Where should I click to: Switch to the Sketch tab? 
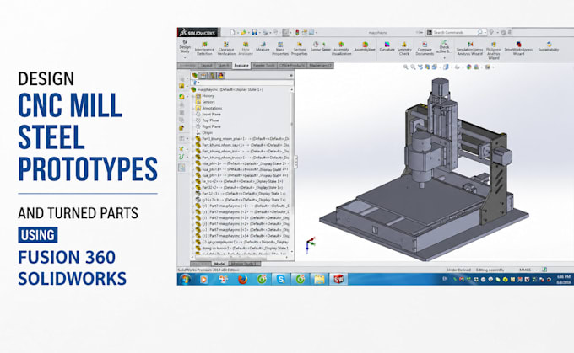point(224,66)
